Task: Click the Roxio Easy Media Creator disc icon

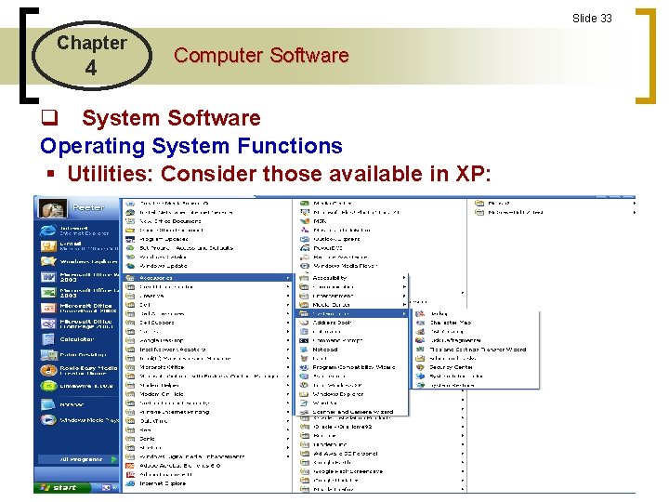Action: point(48,370)
